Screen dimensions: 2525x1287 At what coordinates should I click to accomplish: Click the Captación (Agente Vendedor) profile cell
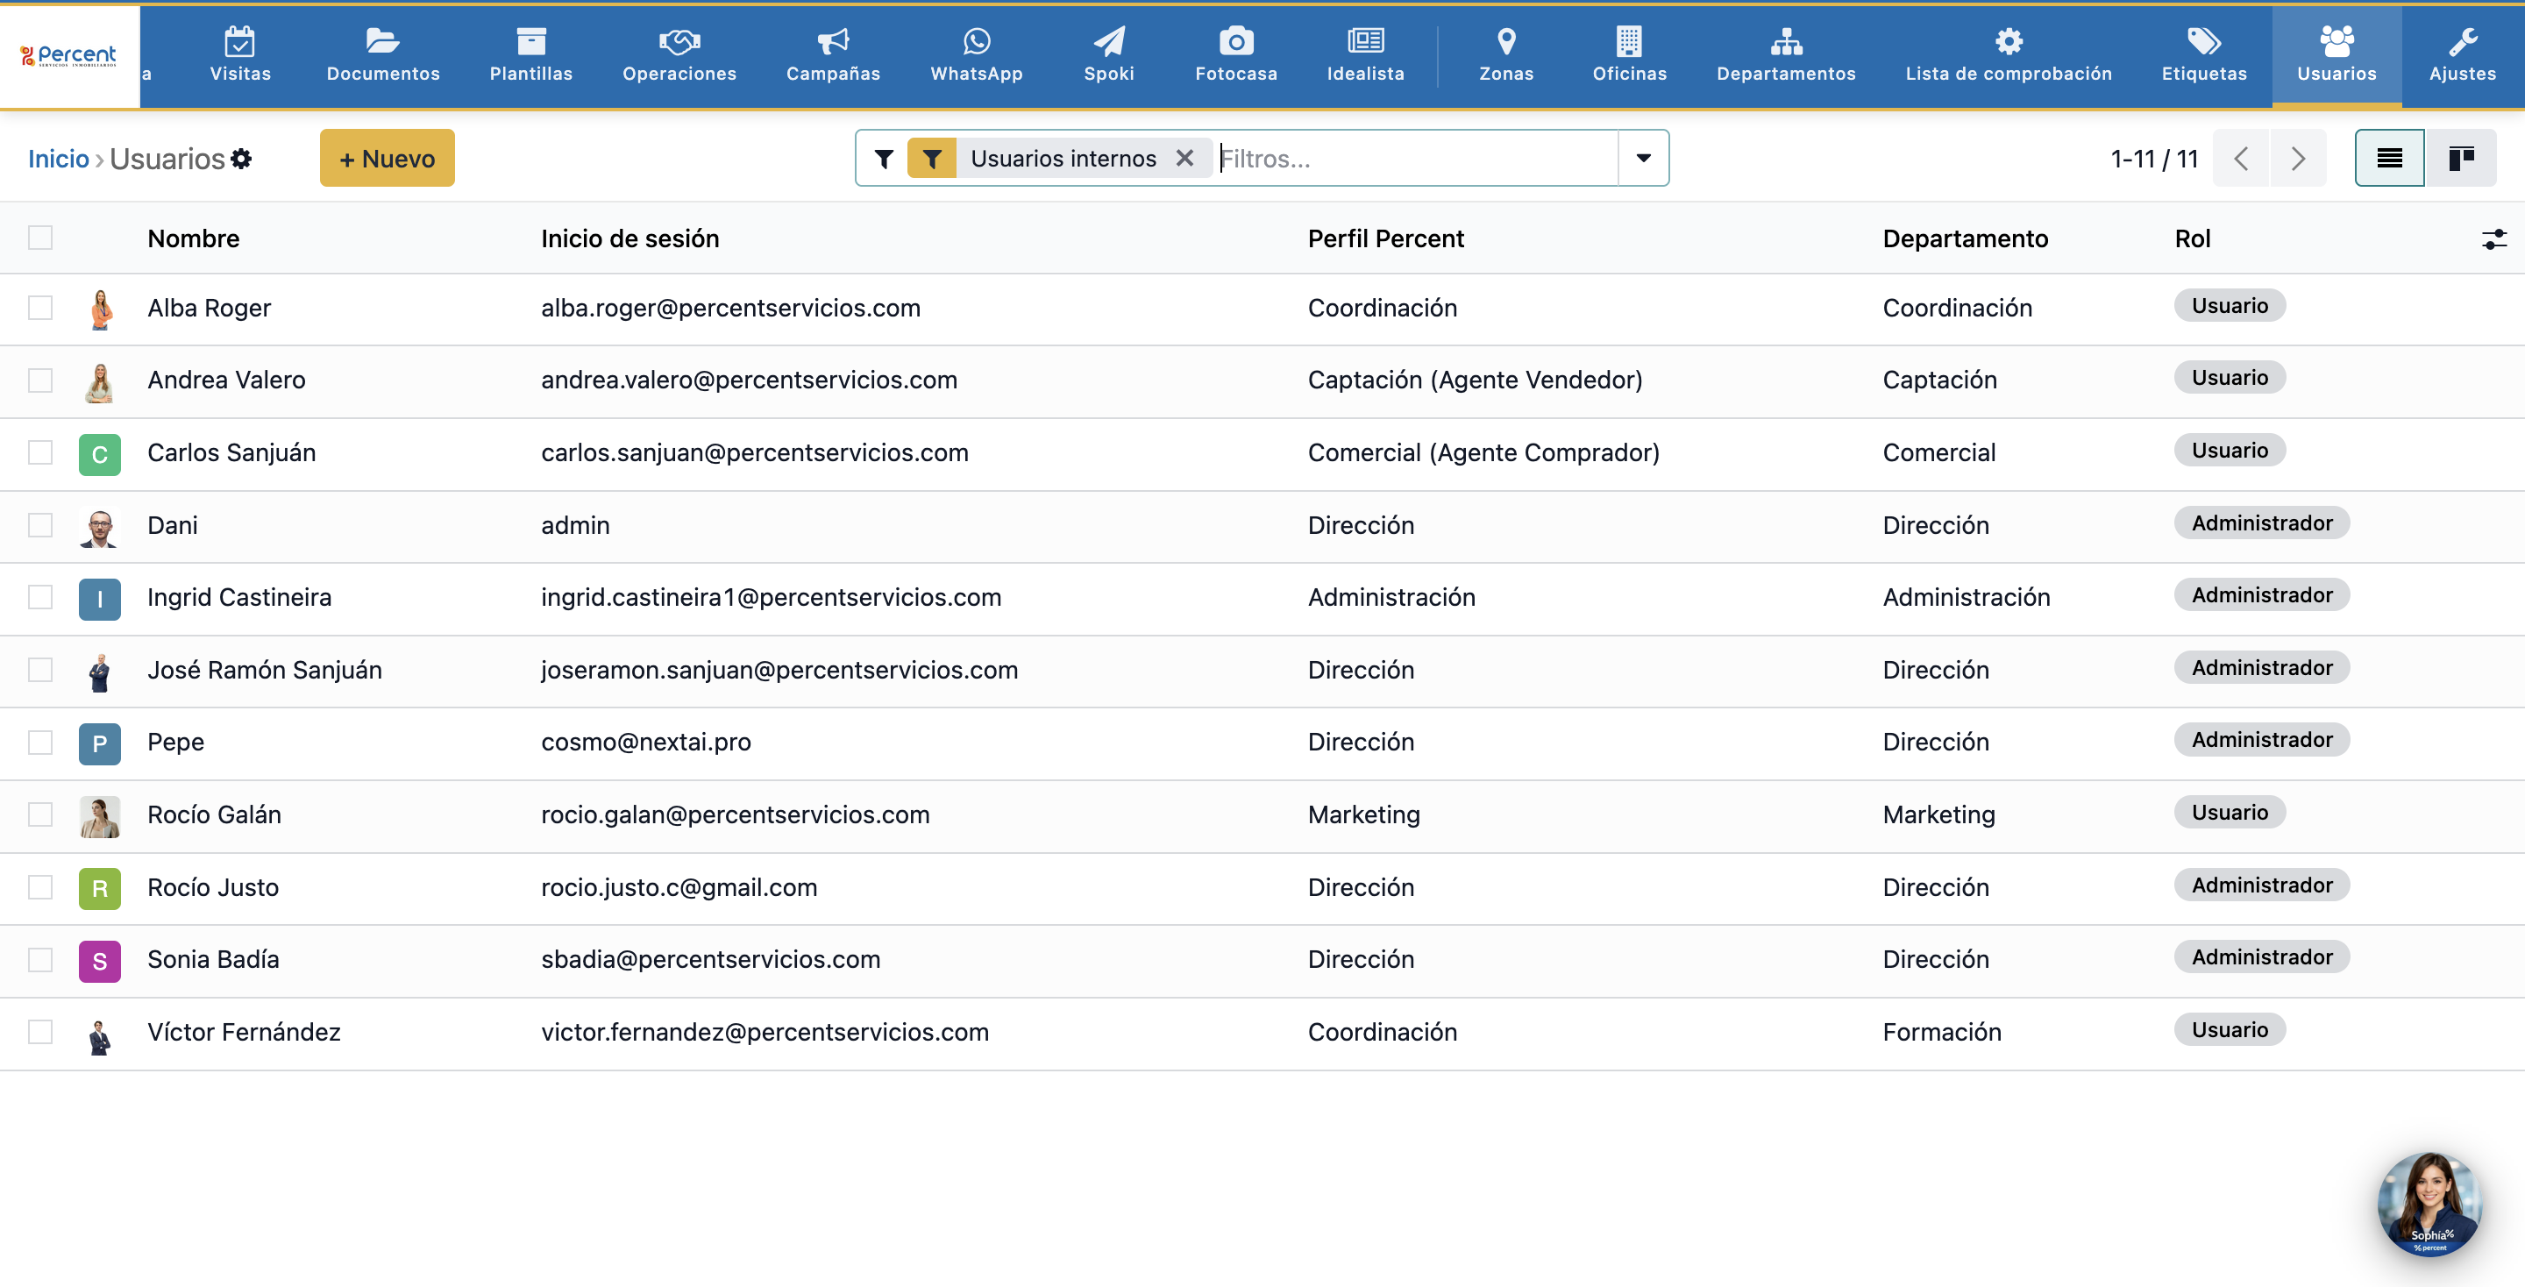click(1474, 380)
